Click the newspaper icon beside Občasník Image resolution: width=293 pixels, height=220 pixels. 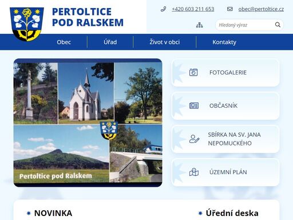[x=194, y=105]
